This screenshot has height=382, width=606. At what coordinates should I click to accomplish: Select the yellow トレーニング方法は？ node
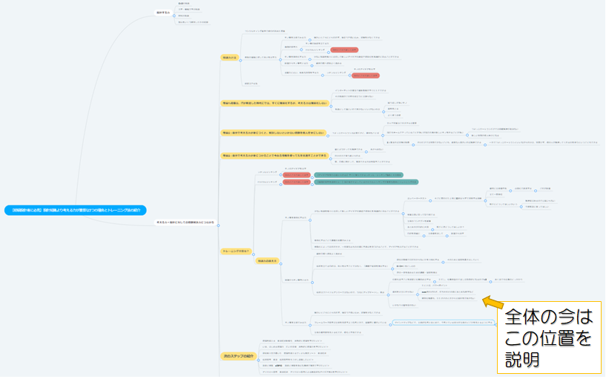pos(237,251)
